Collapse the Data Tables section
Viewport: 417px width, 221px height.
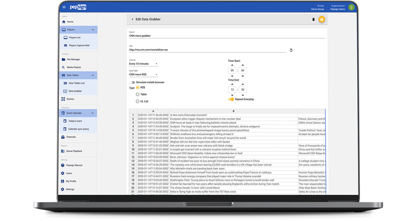pos(92,75)
